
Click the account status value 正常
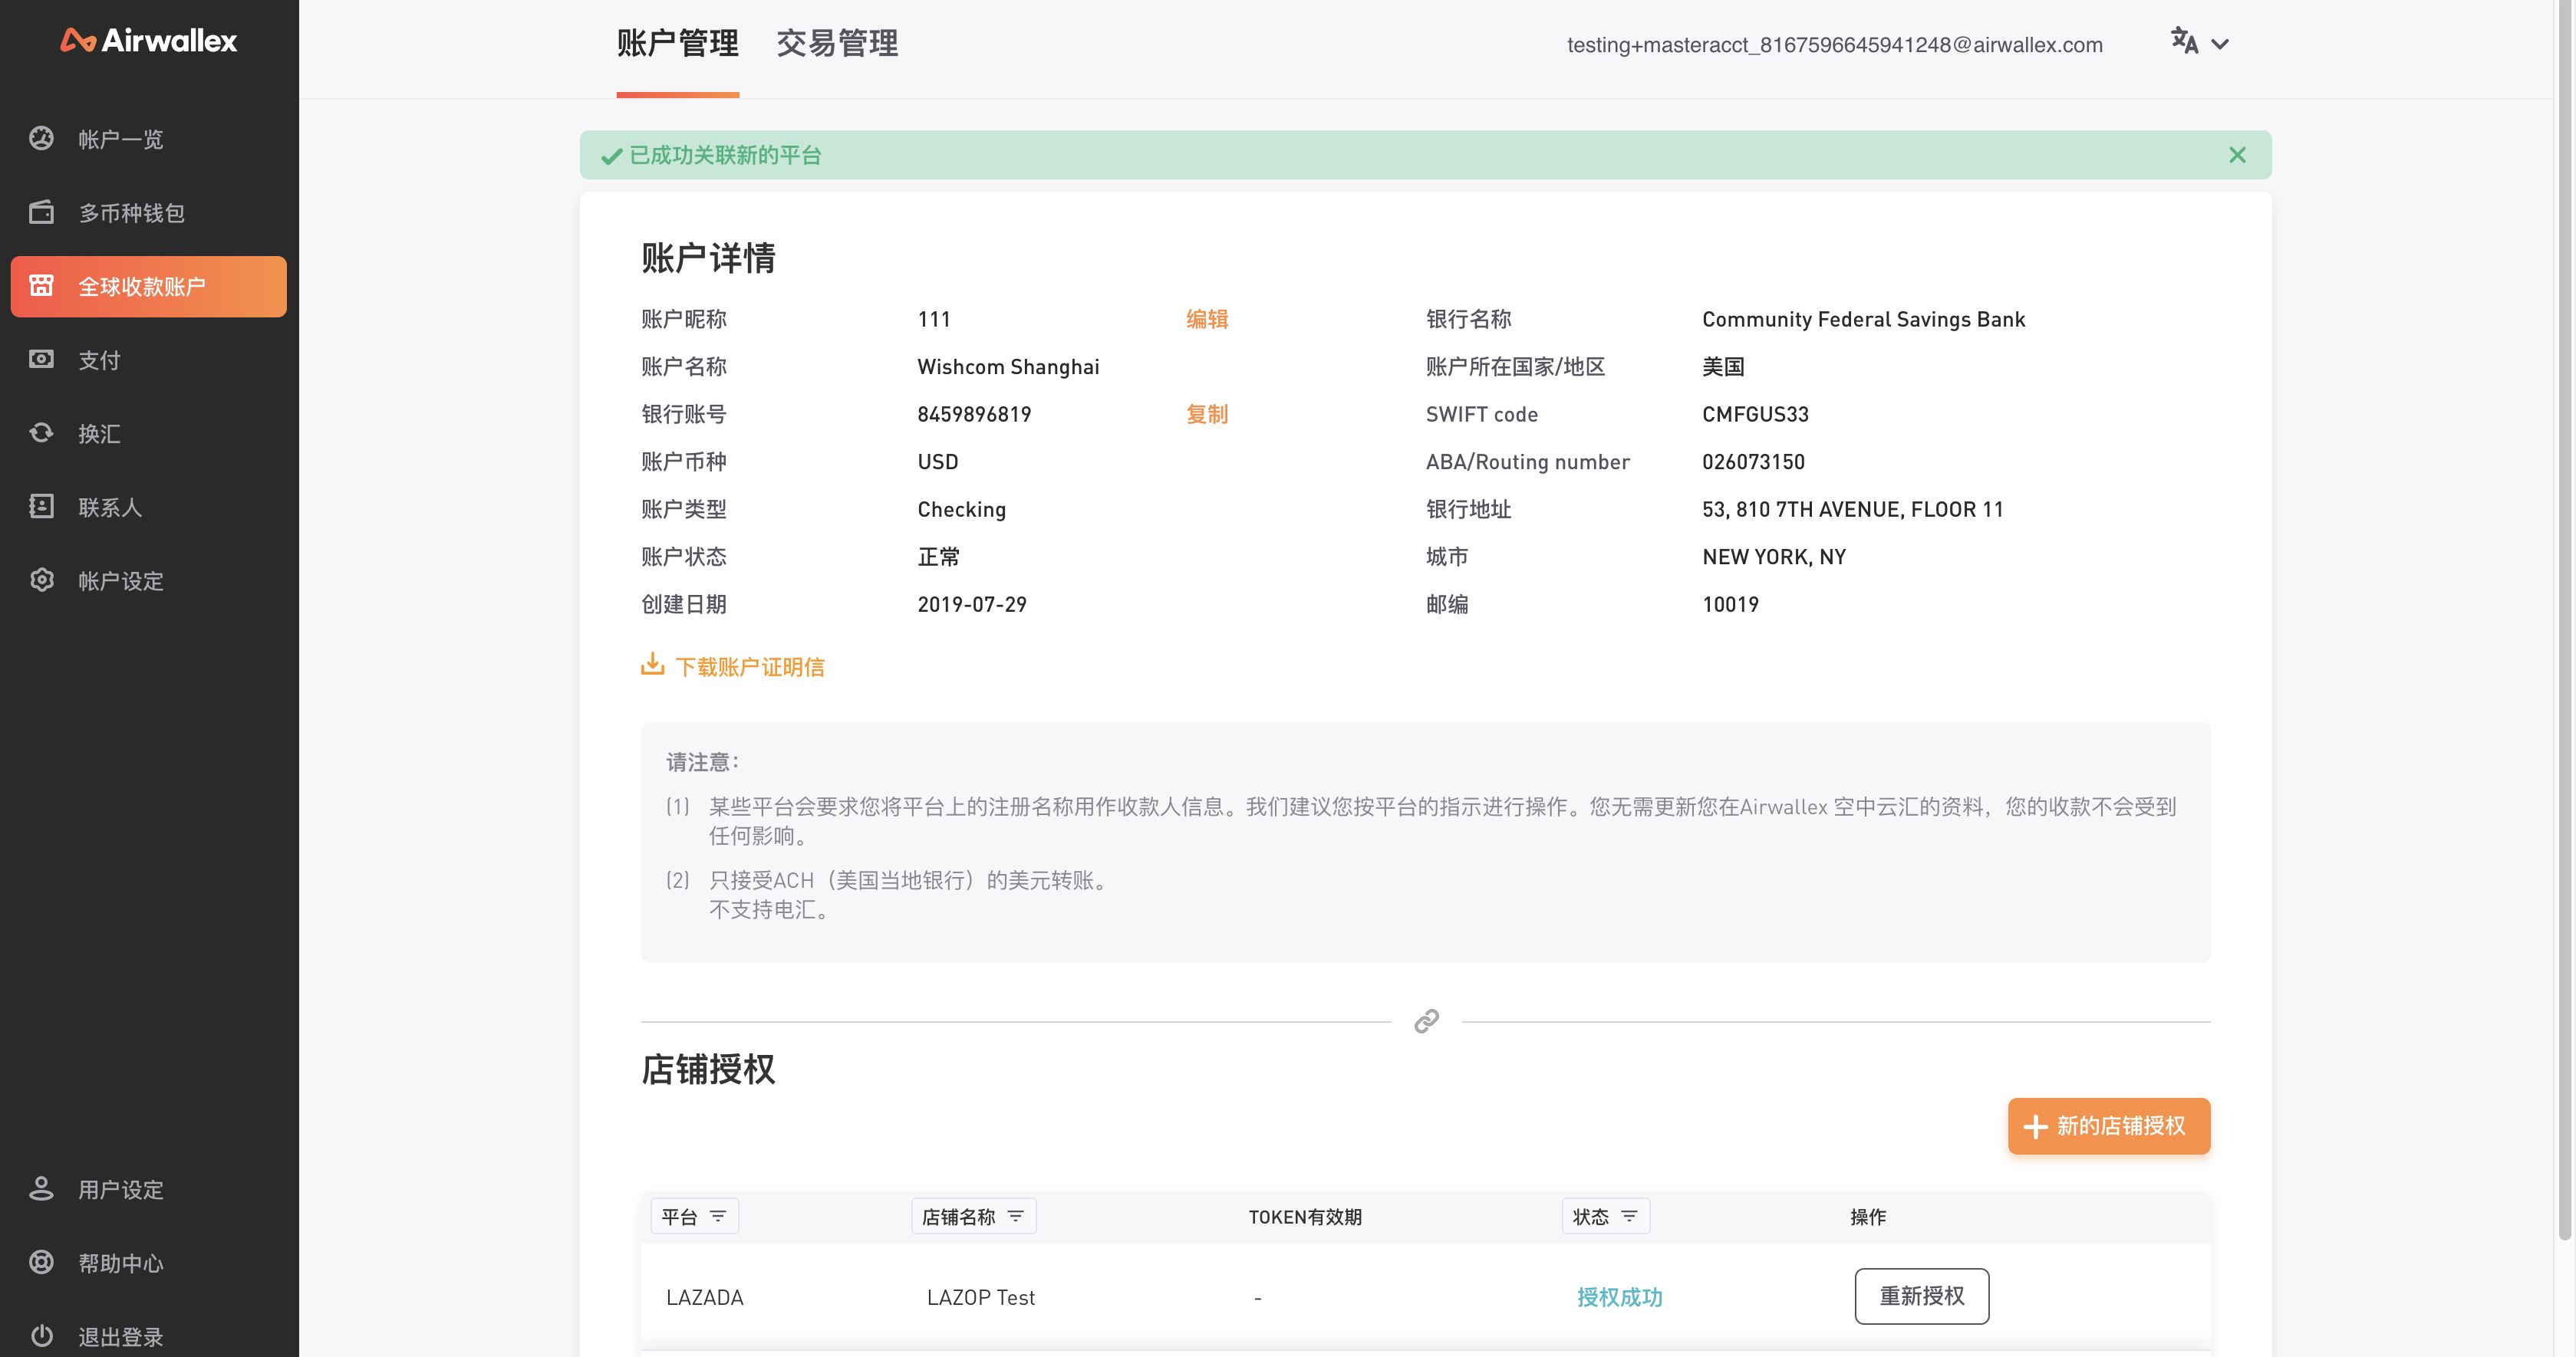[938, 557]
